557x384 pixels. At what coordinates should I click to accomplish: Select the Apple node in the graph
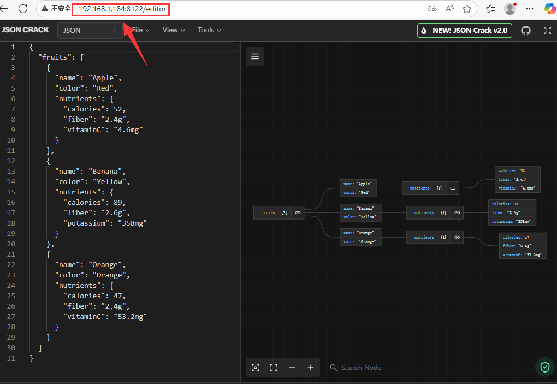pyautogui.click(x=358, y=188)
